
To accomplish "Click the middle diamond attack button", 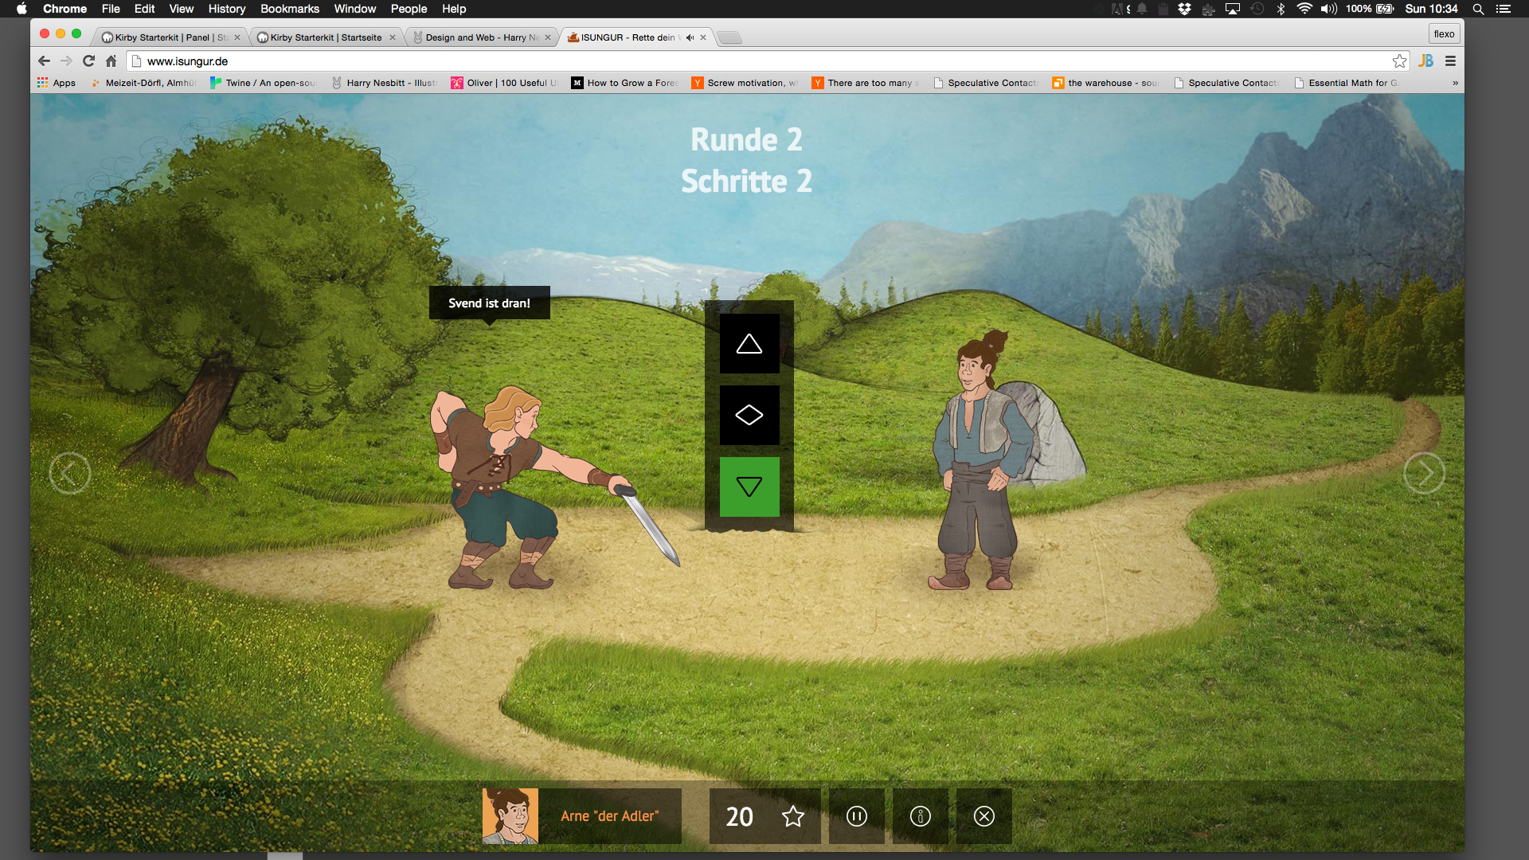I will 749,415.
